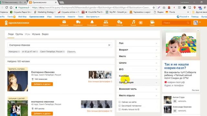
Task: Enable Без второй половинки checkbox
Action: click(120, 106)
